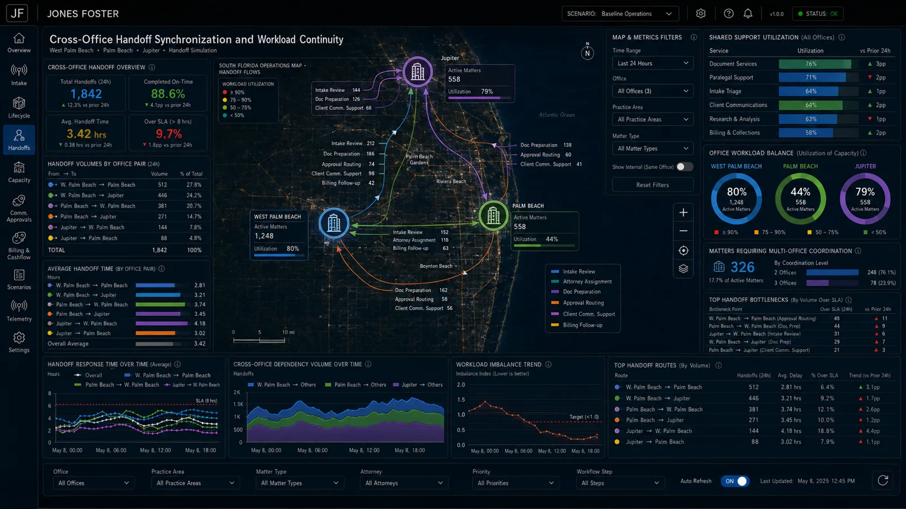Click the v1.0.0 version label
This screenshot has width=906, height=509.
pyautogui.click(x=776, y=14)
